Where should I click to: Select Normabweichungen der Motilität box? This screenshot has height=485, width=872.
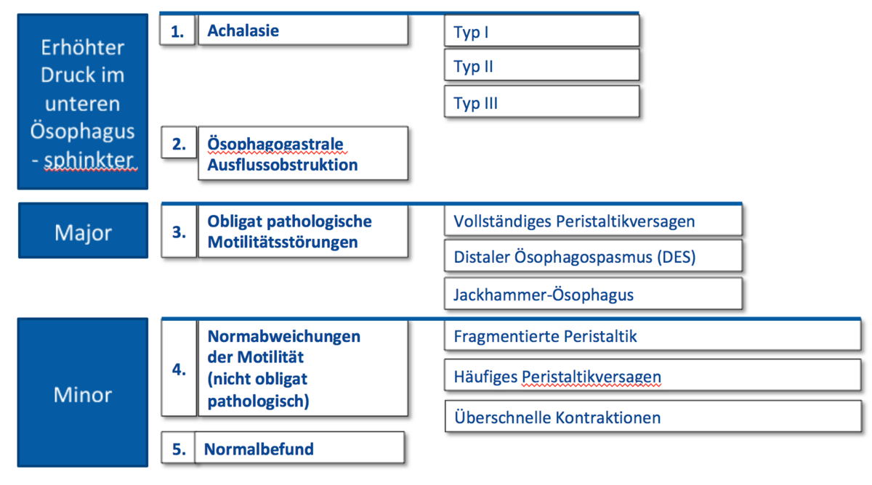(x=302, y=369)
